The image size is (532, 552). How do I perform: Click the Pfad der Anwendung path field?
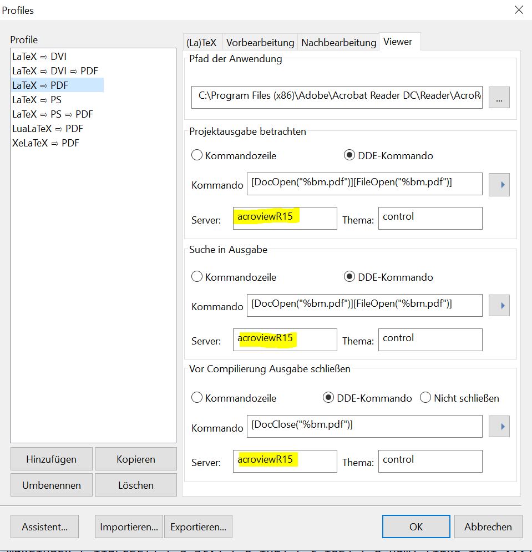click(337, 97)
